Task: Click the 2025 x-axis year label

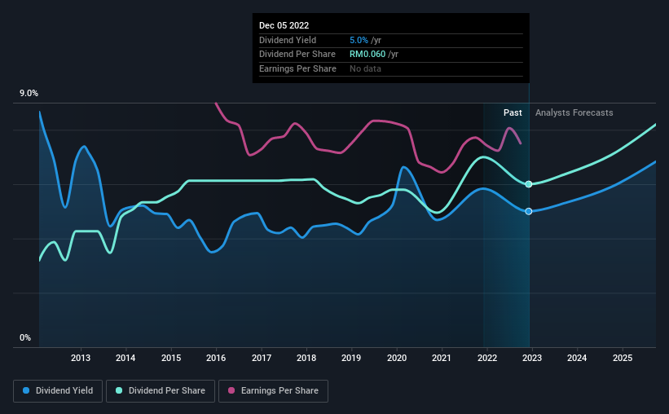Action: click(622, 358)
